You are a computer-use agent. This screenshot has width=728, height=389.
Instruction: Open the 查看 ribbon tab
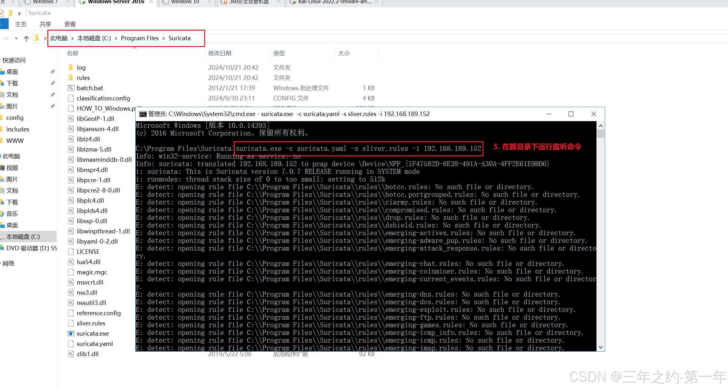click(x=70, y=24)
